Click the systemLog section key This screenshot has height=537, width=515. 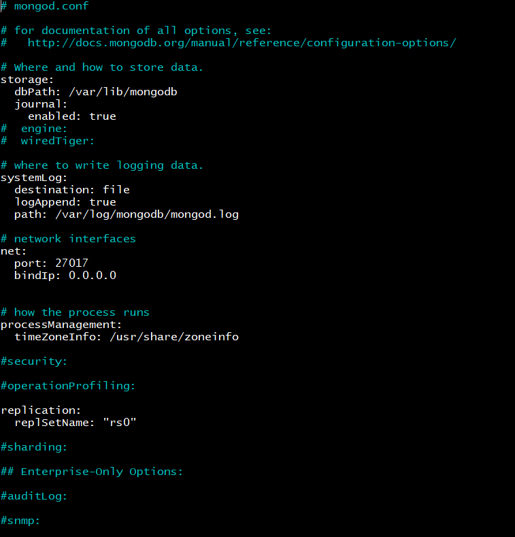34,178
